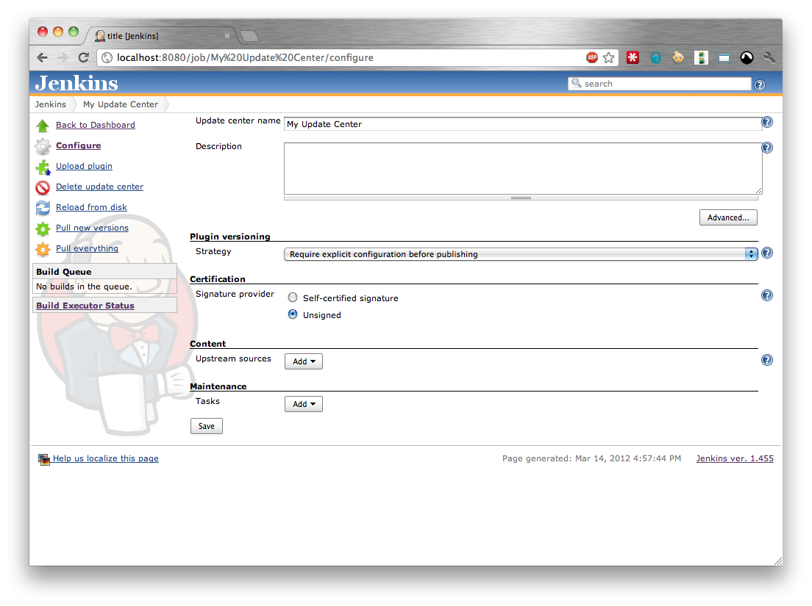
Task: Open help for Signature provider
Action: pyautogui.click(x=767, y=295)
